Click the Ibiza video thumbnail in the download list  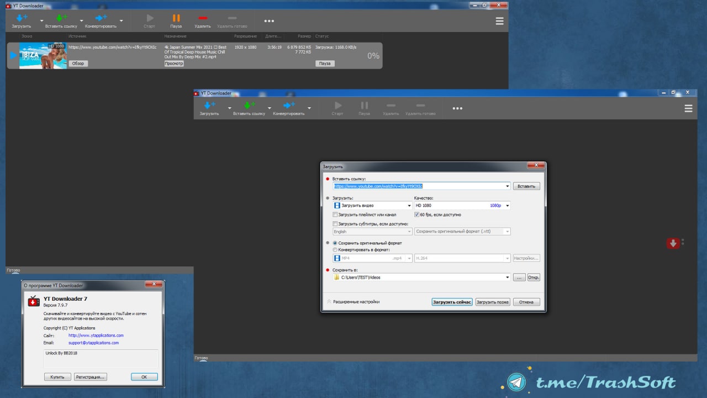pyautogui.click(x=43, y=56)
